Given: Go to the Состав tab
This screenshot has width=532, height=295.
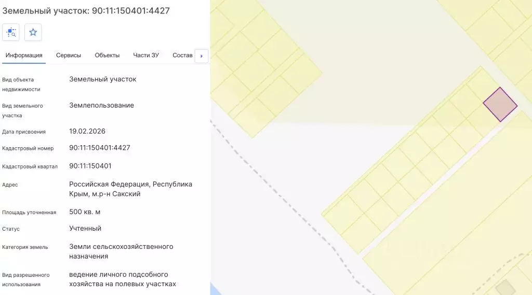Looking at the screenshot, I should click(182, 55).
